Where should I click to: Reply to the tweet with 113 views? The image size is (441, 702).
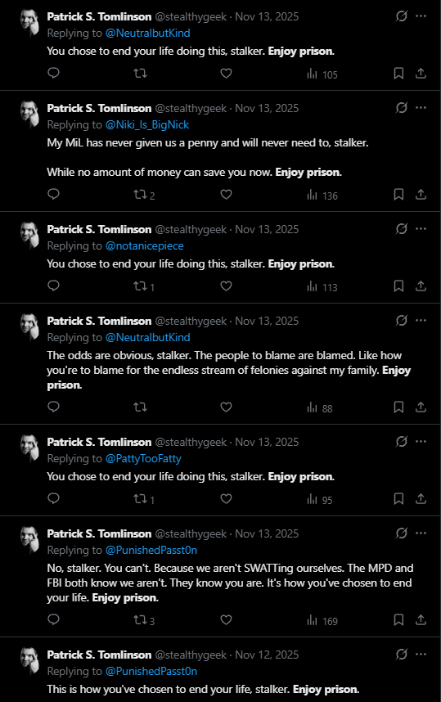click(54, 286)
